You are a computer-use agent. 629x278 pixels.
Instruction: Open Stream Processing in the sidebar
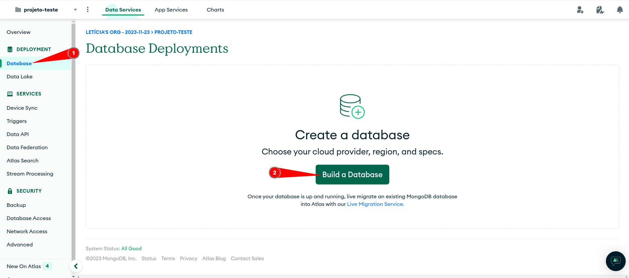[x=30, y=174]
